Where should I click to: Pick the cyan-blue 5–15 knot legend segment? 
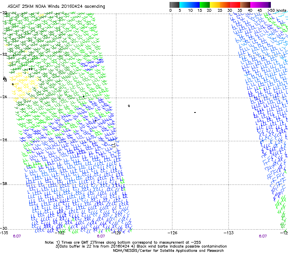click(190, 5)
